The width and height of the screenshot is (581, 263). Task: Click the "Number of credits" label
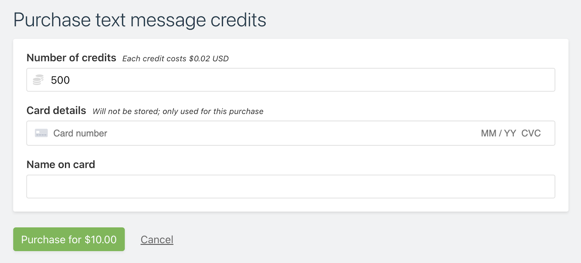pyautogui.click(x=71, y=58)
